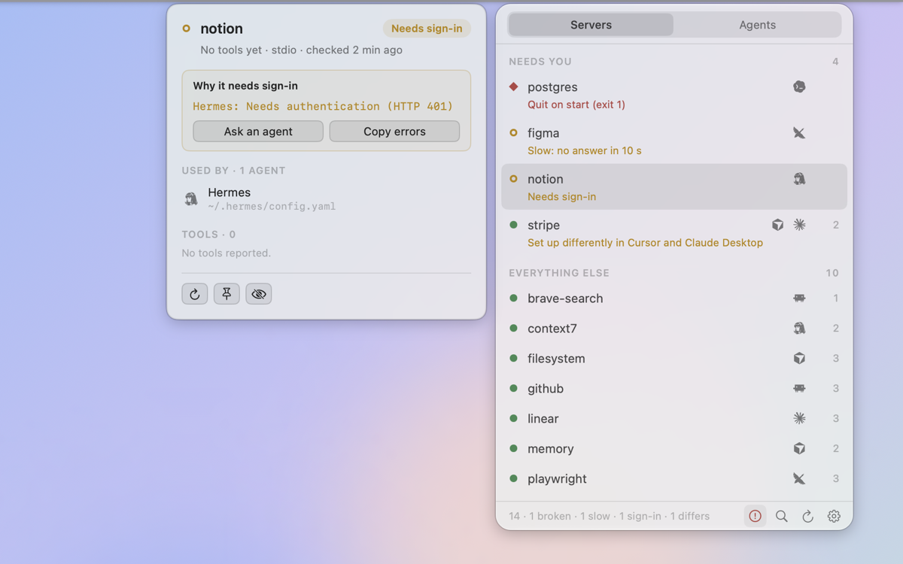Switch to the Agents tab

(757, 25)
